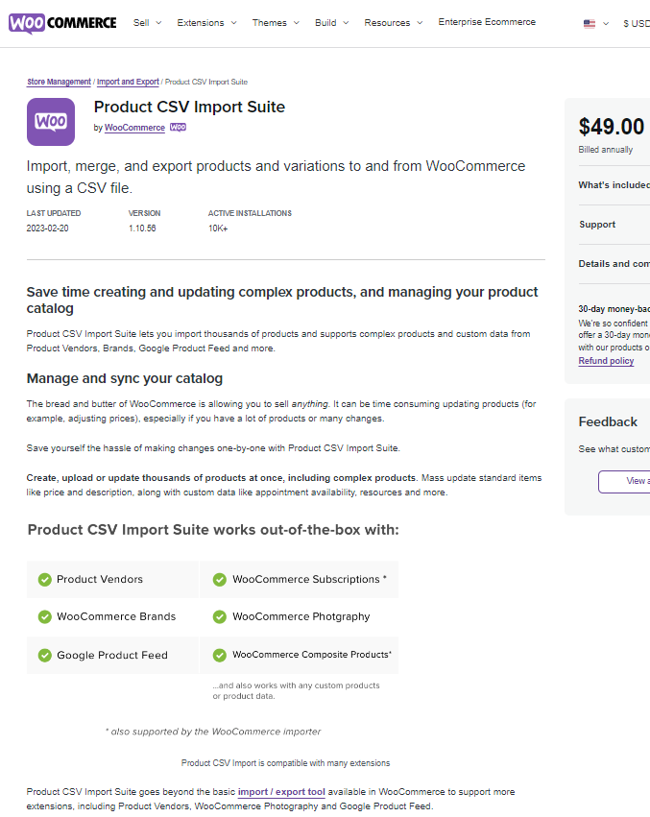The image size is (650, 817).
Task: Follow the import / export tool link
Action: click(x=281, y=792)
